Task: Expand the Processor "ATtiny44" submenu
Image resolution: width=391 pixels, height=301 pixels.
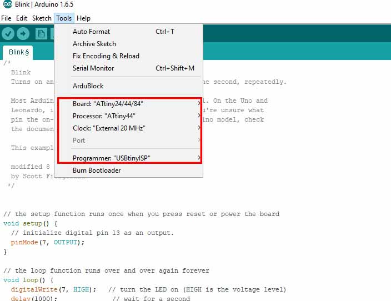Action: (129, 116)
